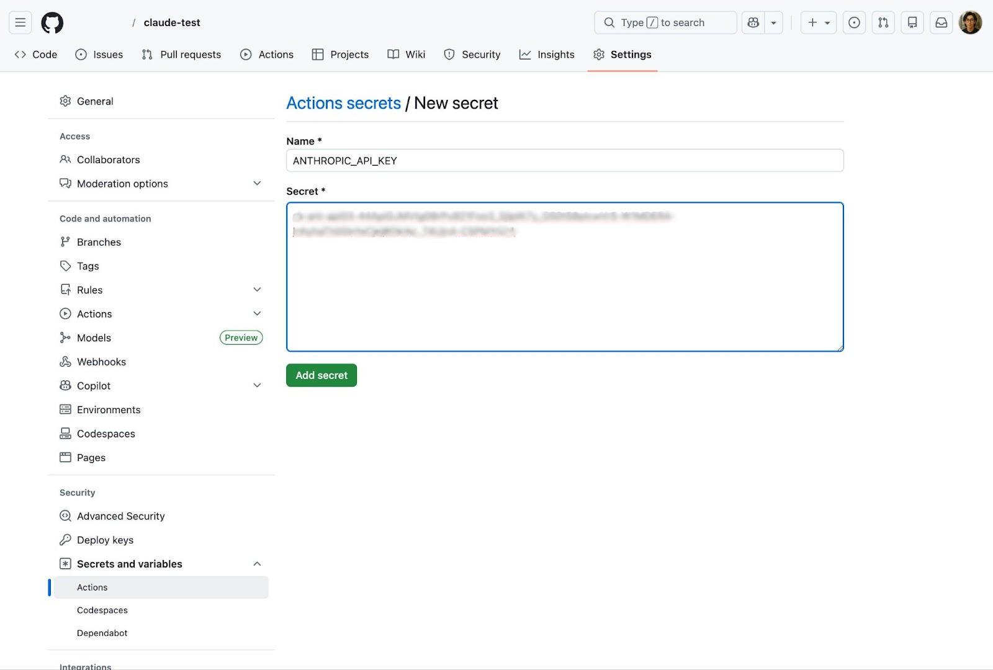Expand the Rules sidebar section
Image resolution: width=993 pixels, height=670 pixels.
[x=257, y=290]
